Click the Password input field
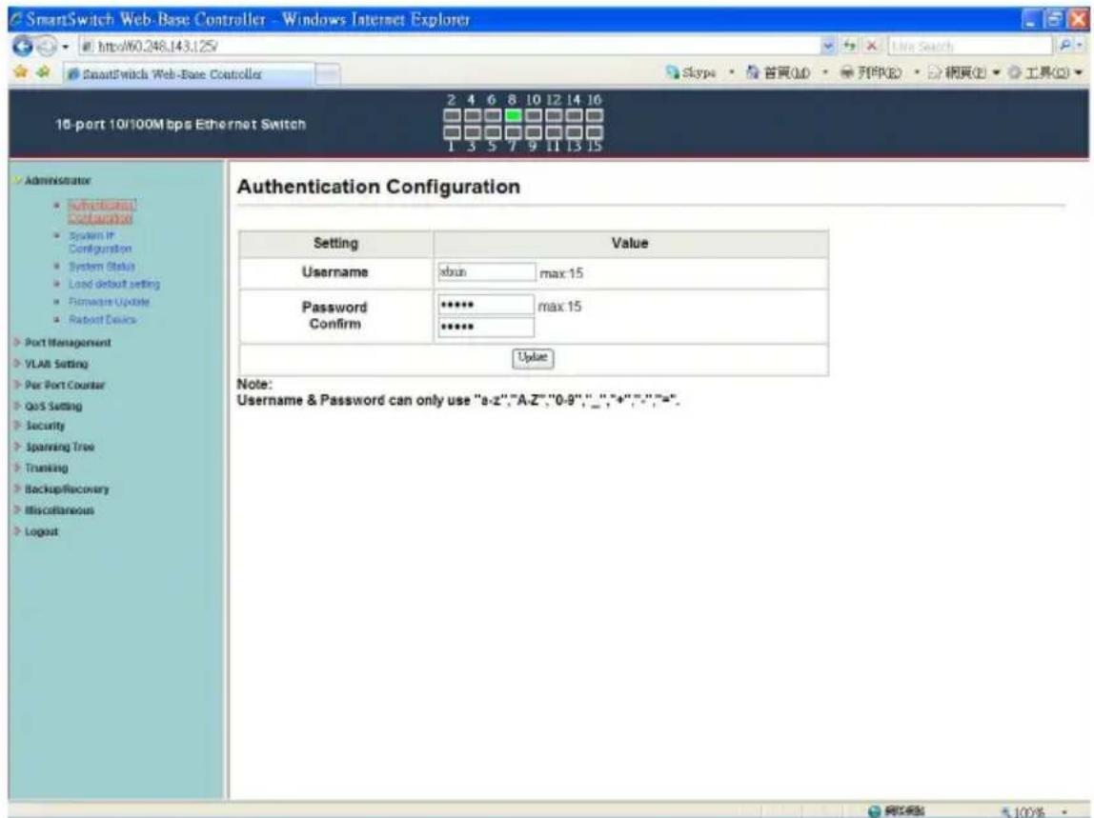 click(486, 305)
